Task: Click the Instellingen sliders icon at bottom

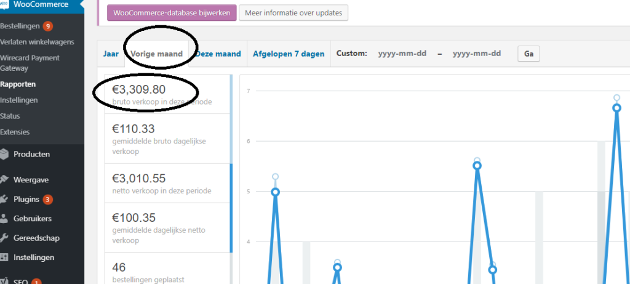Action: click(x=4, y=257)
